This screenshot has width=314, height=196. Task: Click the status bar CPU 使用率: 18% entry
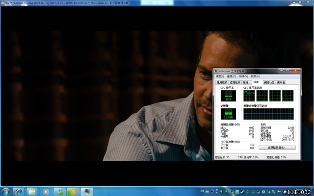(248, 157)
